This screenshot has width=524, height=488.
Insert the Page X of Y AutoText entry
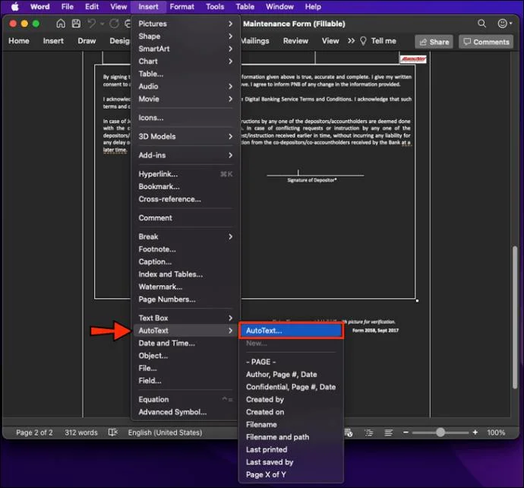click(291, 474)
